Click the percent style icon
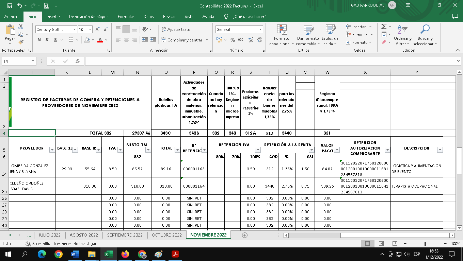This screenshot has height=261, width=463. (x=233, y=40)
